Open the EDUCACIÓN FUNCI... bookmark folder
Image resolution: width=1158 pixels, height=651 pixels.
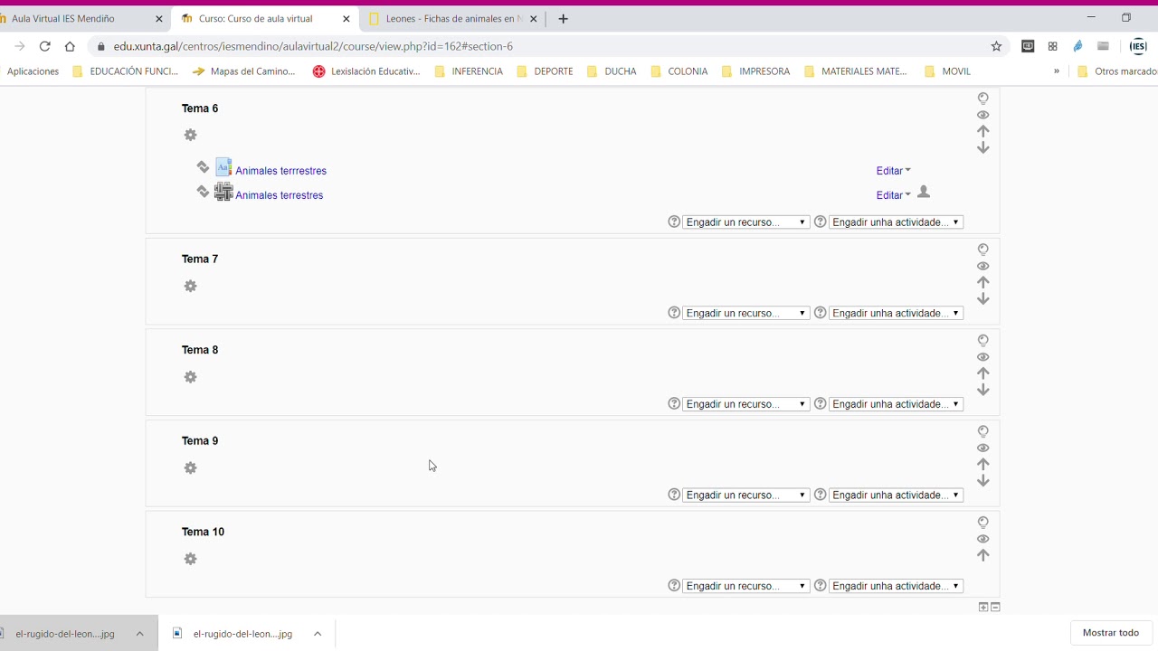126,71
